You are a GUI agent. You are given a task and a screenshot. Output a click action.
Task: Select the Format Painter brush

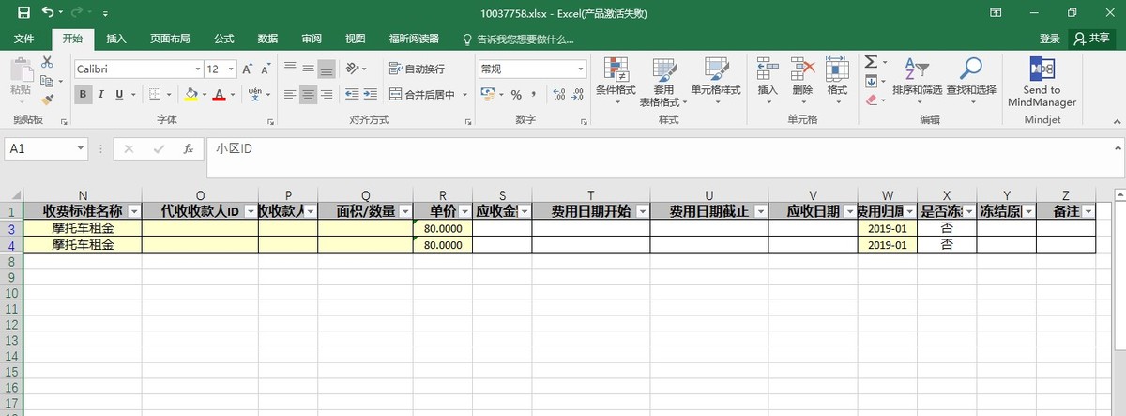point(47,99)
